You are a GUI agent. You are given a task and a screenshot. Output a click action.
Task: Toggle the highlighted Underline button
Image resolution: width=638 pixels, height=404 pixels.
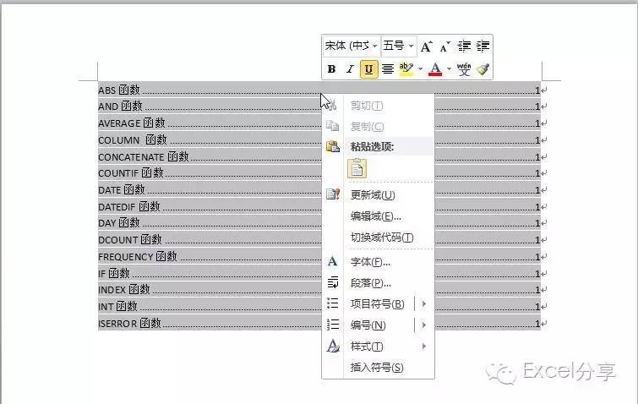(368, 69)
